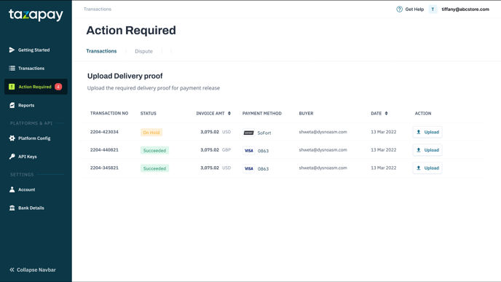
Task: Click the tazapay logo
Action: click(x=36, y=15)
